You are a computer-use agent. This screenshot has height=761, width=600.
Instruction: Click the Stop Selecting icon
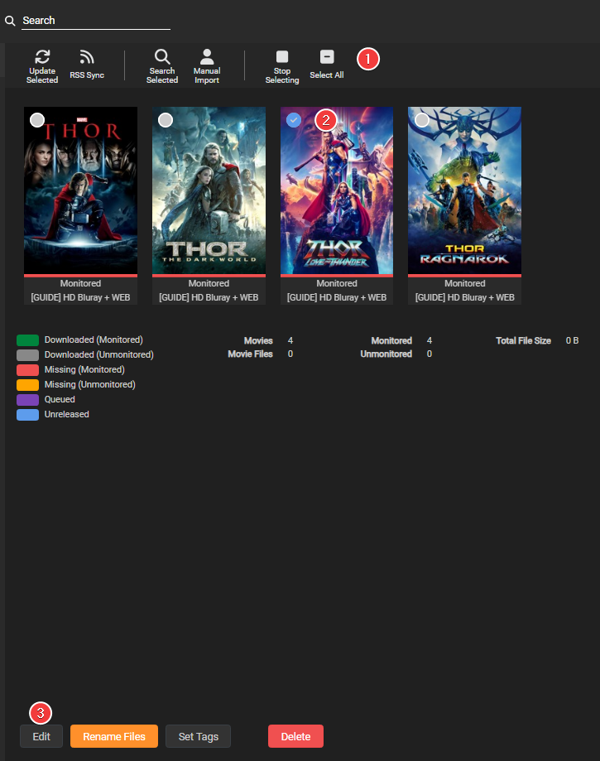[x=282, y=57]
